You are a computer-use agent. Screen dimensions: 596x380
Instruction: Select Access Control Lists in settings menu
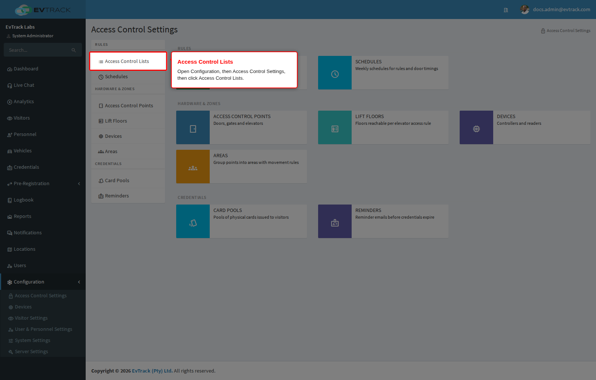coord(128,61)
